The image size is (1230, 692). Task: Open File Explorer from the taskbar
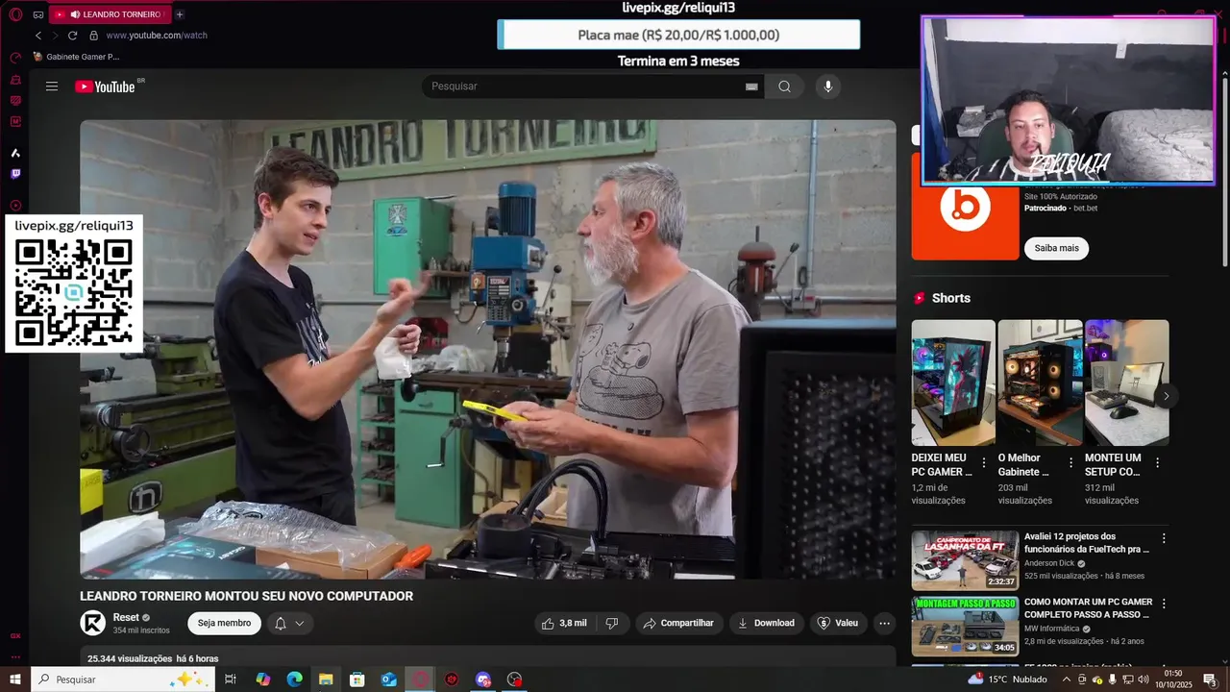(326, 680)
